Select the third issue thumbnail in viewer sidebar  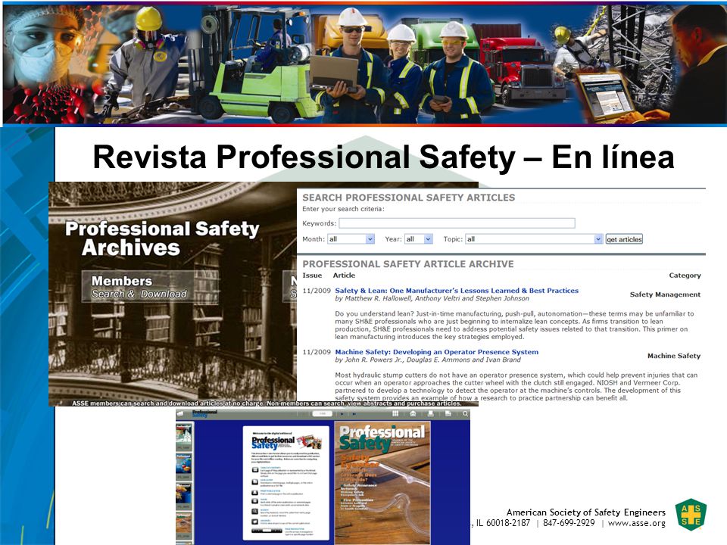[183, 497]
